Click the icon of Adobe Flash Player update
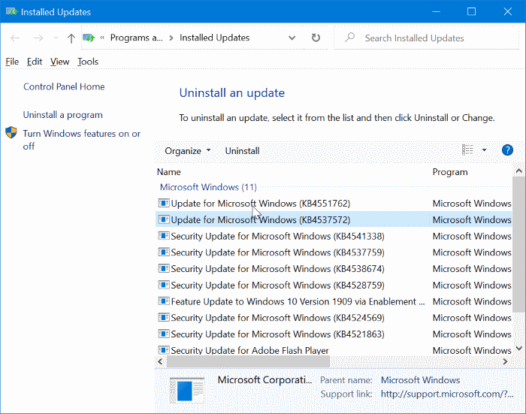Screen dimensions: 526x414 click(164, 350)
